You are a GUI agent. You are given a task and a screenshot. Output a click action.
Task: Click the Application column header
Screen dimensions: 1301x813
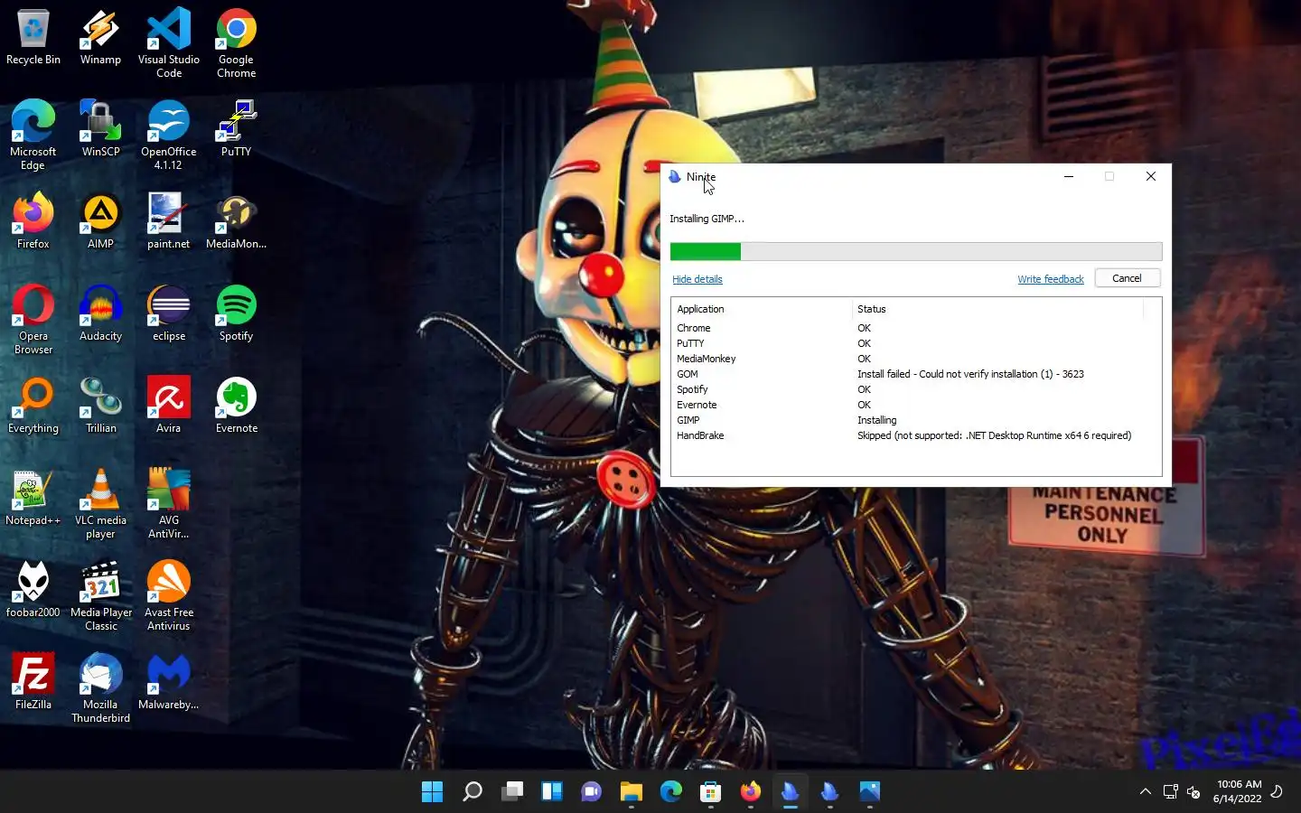click(762, 309)
